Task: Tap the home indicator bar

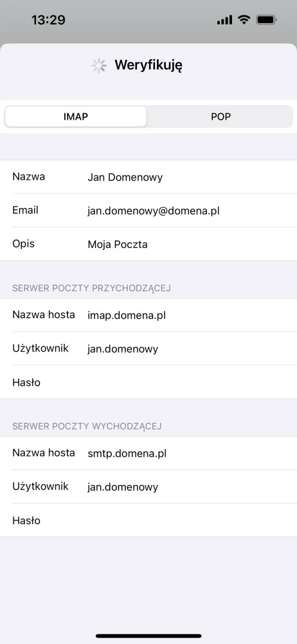Action: (x=148, y=636)
